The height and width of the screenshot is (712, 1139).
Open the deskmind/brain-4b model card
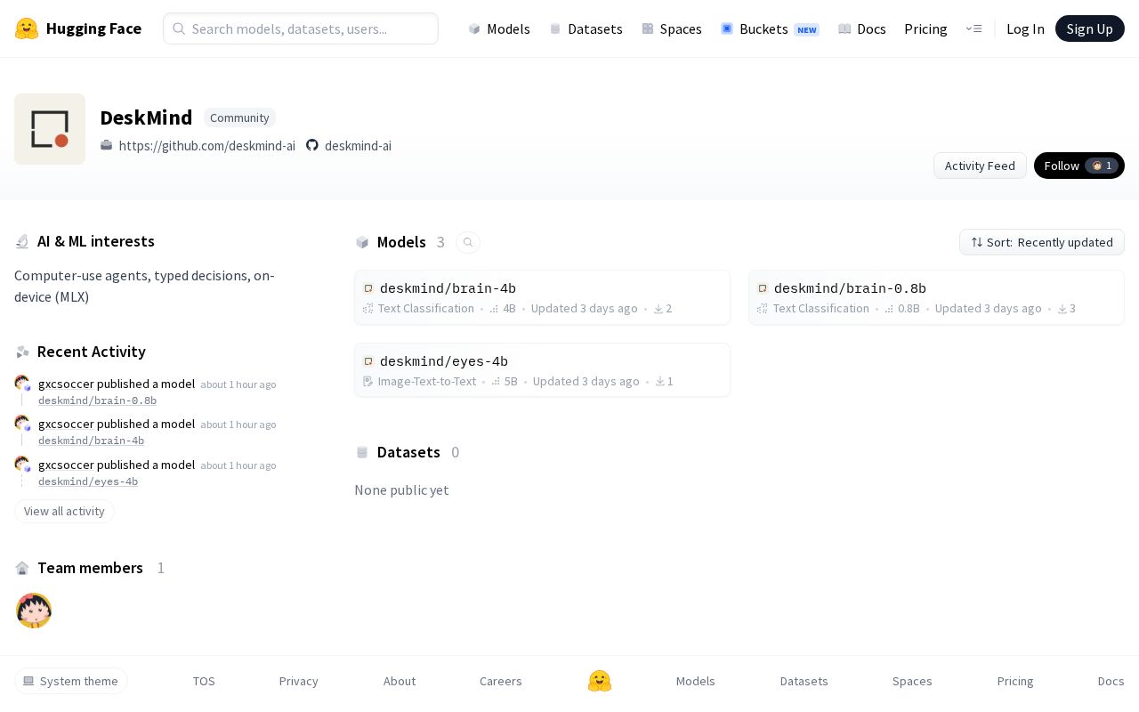[542, 297]
